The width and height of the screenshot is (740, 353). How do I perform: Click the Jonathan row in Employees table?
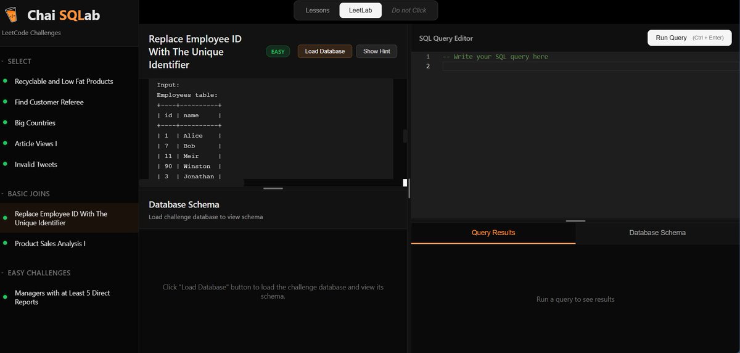point(189,176)
